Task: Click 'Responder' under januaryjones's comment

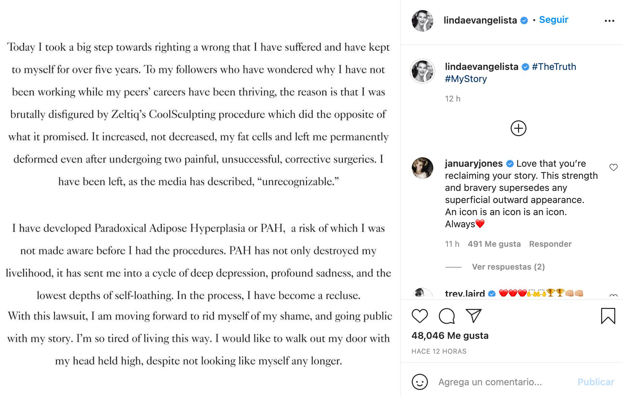Action: point(550,244)
